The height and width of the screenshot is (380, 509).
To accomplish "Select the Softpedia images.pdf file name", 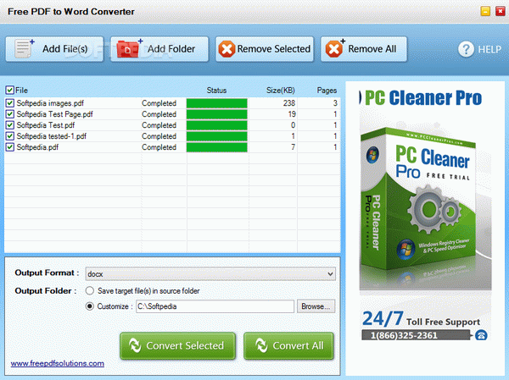I will 50,103.
